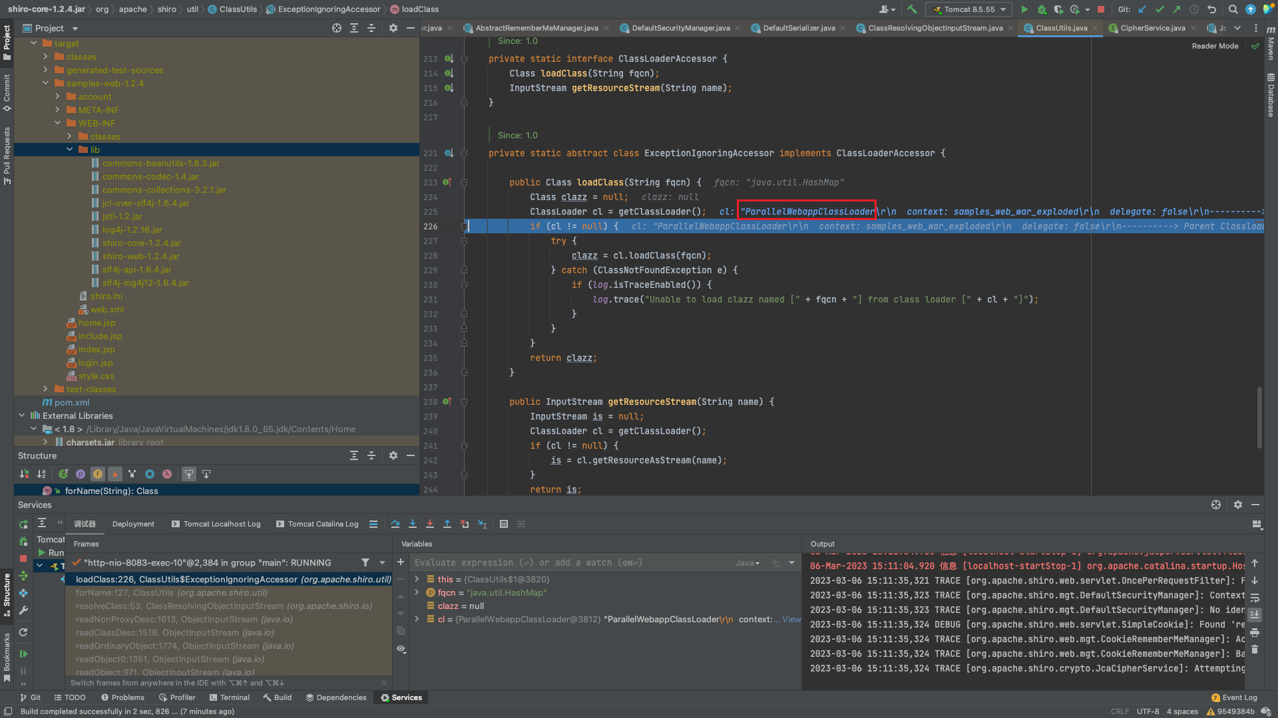Click Force Step Into red arrow
The height and width of the screenshot is (718, 1278).
[x=430, y=524]
